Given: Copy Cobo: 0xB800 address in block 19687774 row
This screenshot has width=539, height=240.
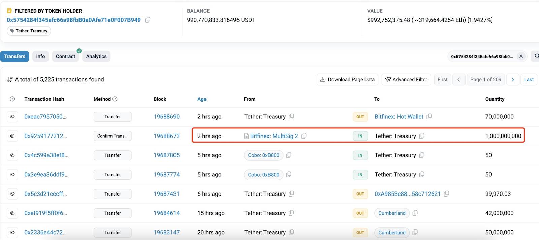Looking at the screenshot, I should (x=289, y=175).
